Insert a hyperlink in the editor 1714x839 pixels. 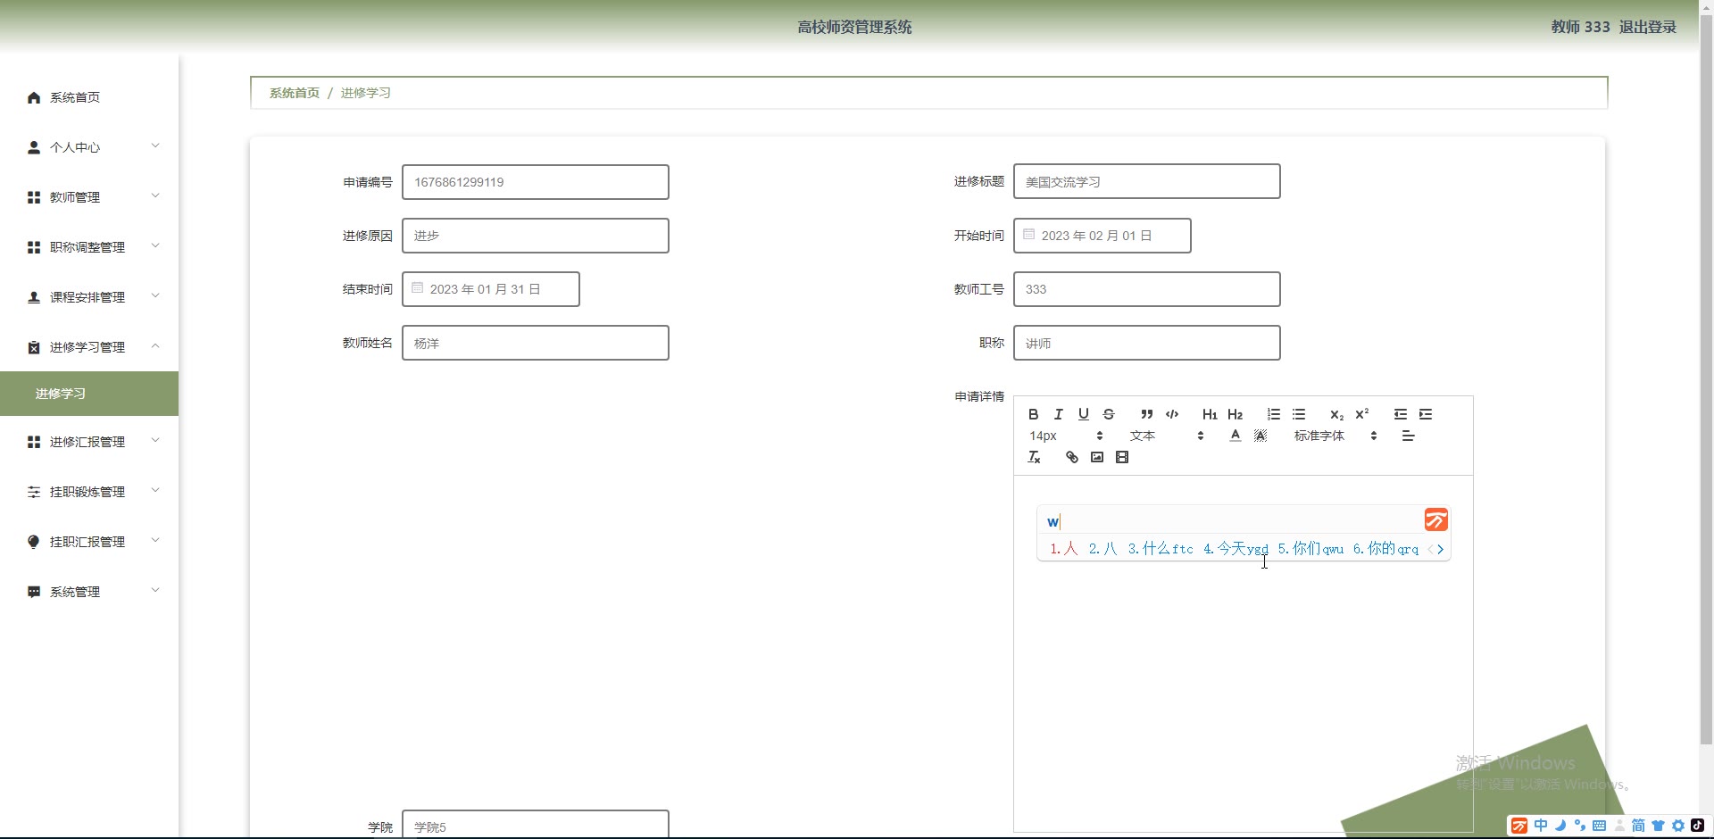pos(1072,457)
